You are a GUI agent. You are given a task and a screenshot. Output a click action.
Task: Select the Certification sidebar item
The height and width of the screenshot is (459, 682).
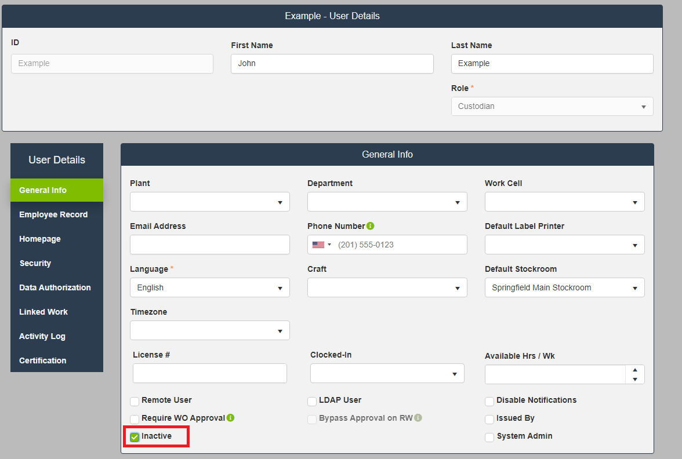[43, 360]
